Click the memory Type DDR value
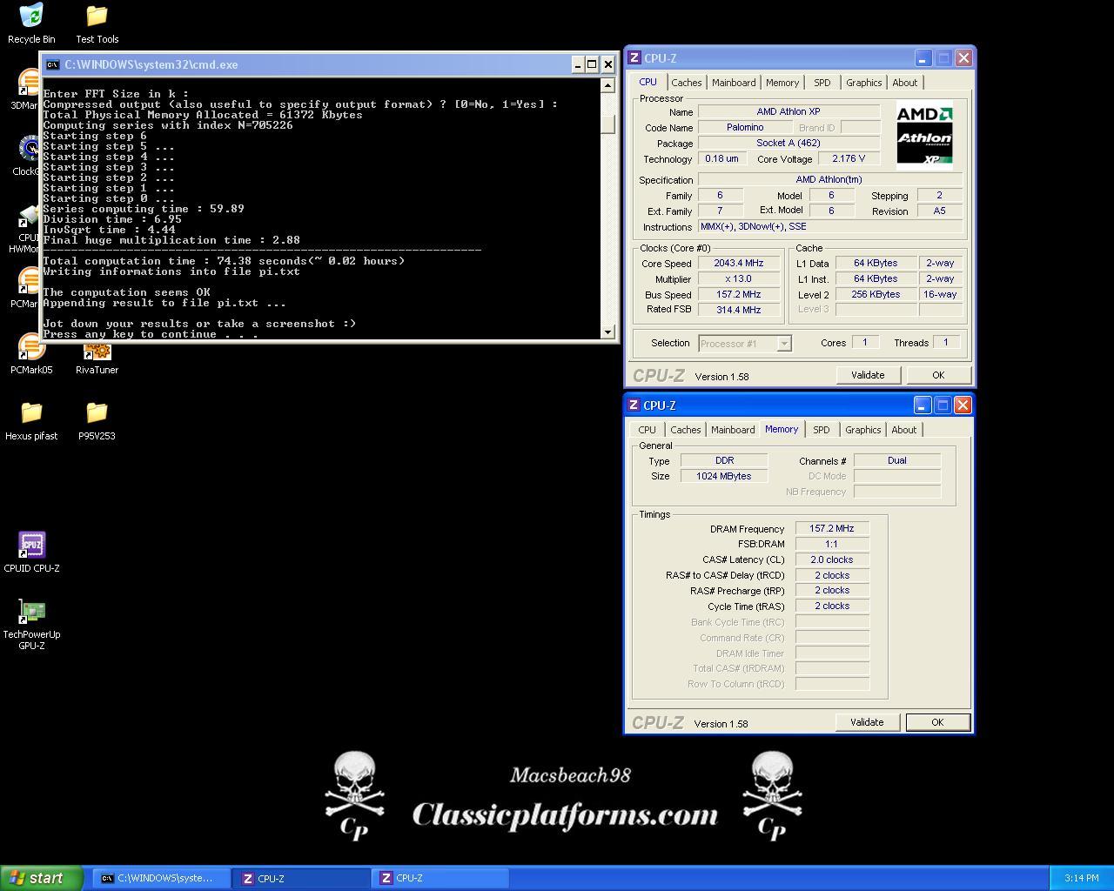 [x=724, y=461]
